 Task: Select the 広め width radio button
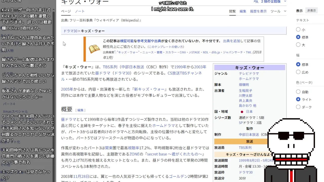[298, 72]
